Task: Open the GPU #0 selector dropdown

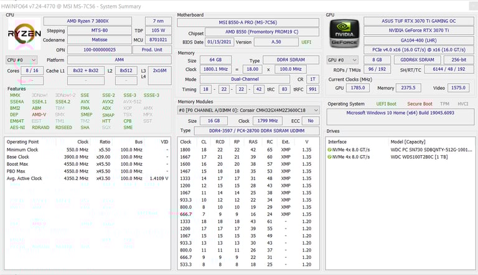Action: [342, 60]
